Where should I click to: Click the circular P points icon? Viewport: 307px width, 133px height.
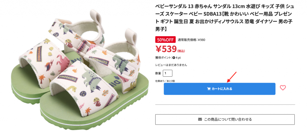(x=174, y=58)
